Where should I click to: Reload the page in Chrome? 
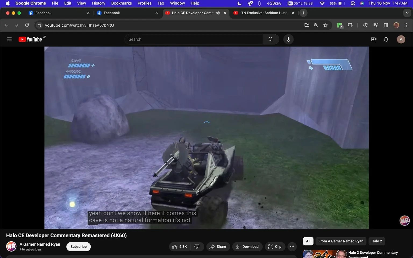[27, 25]
